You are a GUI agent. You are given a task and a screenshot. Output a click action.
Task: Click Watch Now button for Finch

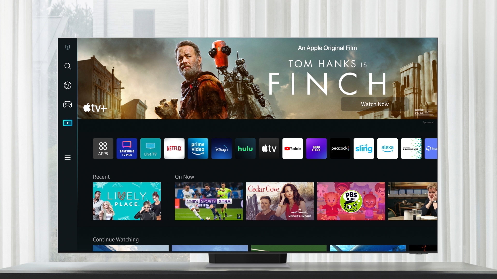tap(375, 104)
